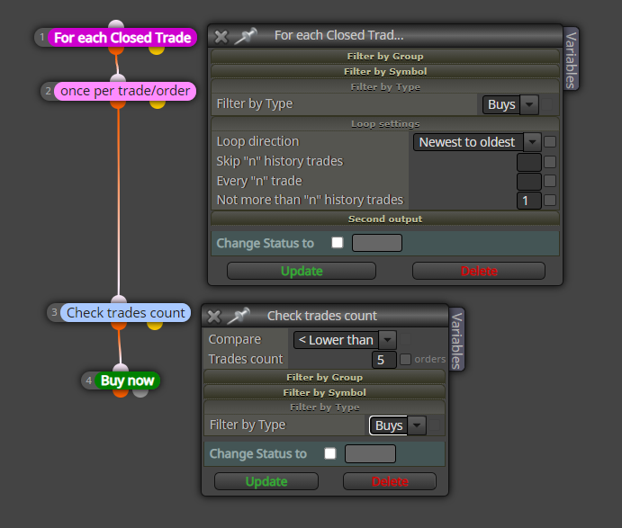Expand Filter by Symbol in Check trades count panel
The width and height of the screenshot is (622, 528).
coord(324,392)
